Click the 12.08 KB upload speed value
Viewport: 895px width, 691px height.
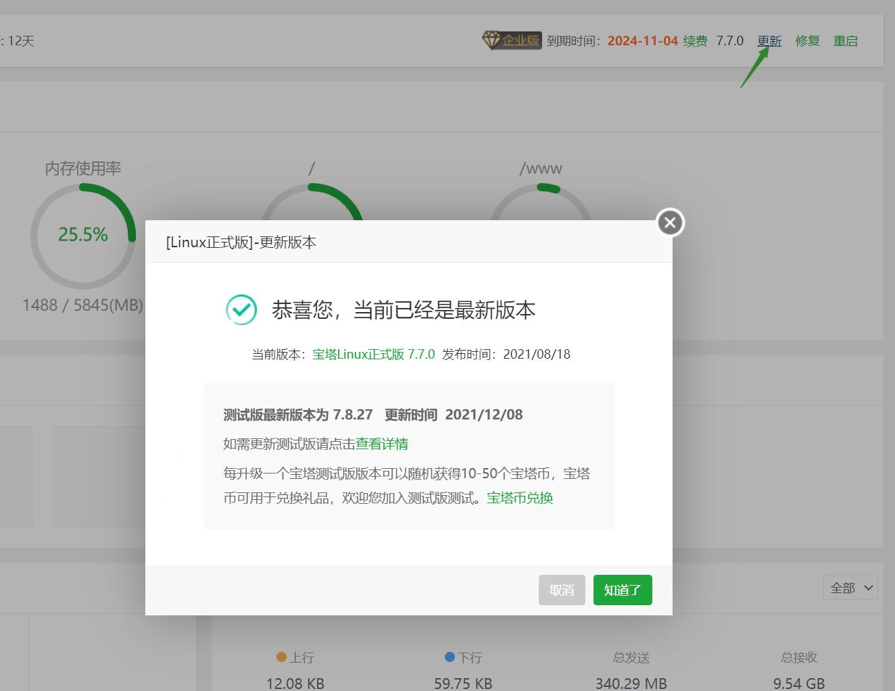(x=295, y=684)
